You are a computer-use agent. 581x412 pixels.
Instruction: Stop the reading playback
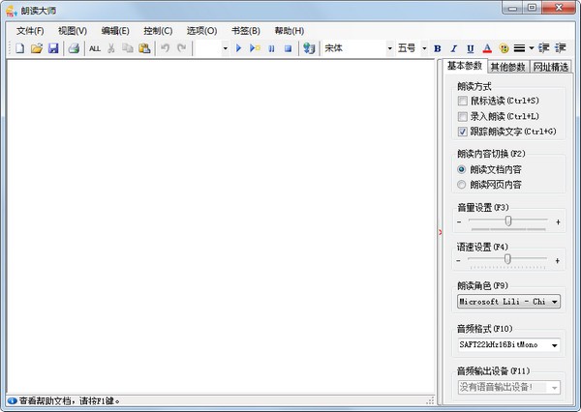pos(288,48)
